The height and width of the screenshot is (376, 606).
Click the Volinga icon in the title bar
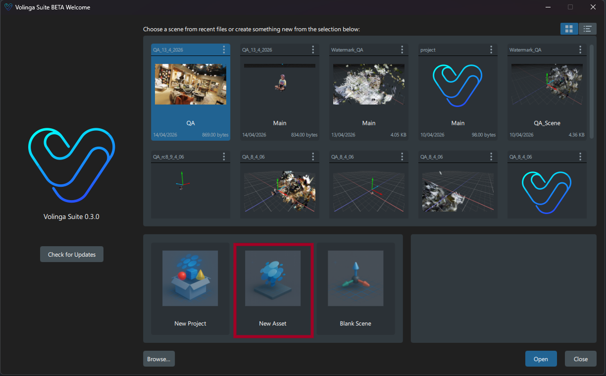(7, 7)
